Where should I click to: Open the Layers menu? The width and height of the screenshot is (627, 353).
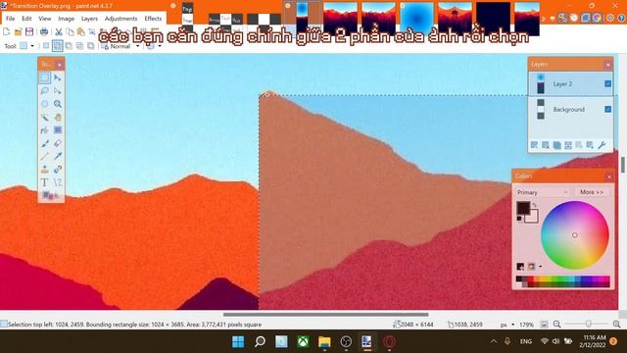pos(89,19)
